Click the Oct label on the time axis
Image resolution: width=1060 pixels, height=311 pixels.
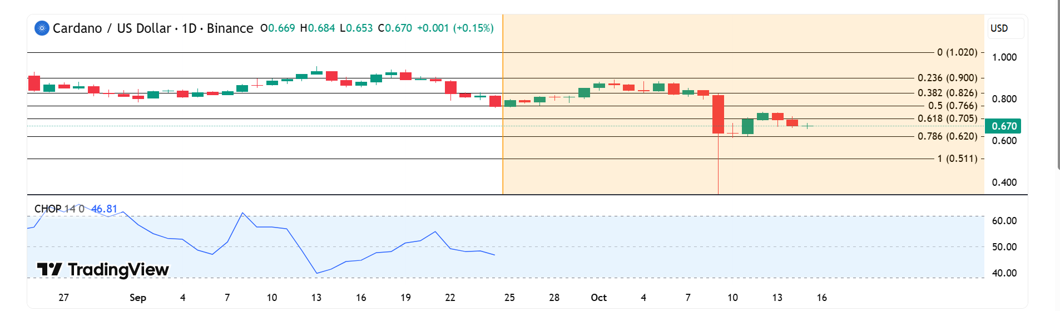pos(598,298)
